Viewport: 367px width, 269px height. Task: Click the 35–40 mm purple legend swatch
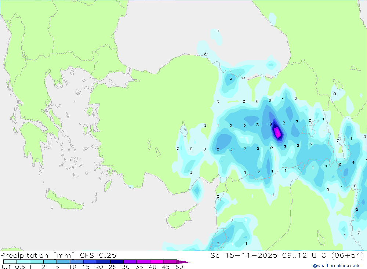pos(143,262)
